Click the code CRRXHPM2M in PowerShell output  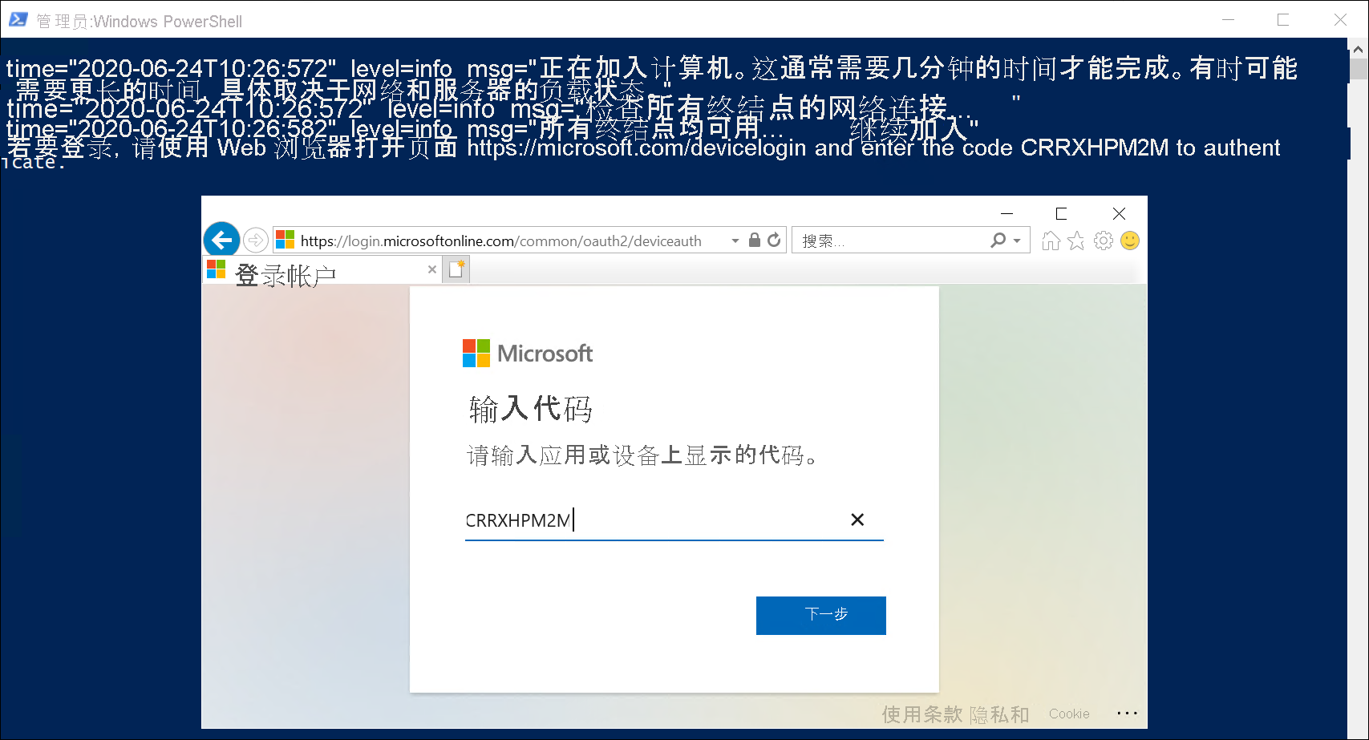tap(1095, 148)
